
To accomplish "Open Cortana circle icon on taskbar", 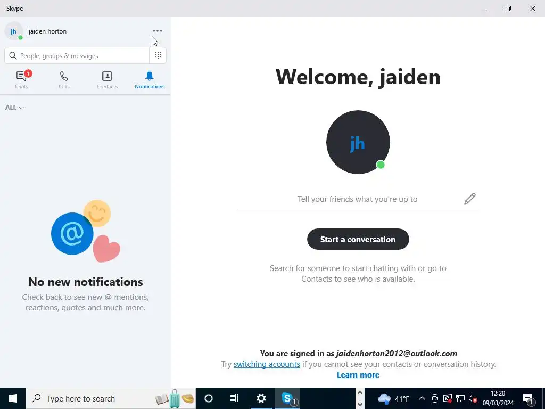I will (x=209, y=398).
